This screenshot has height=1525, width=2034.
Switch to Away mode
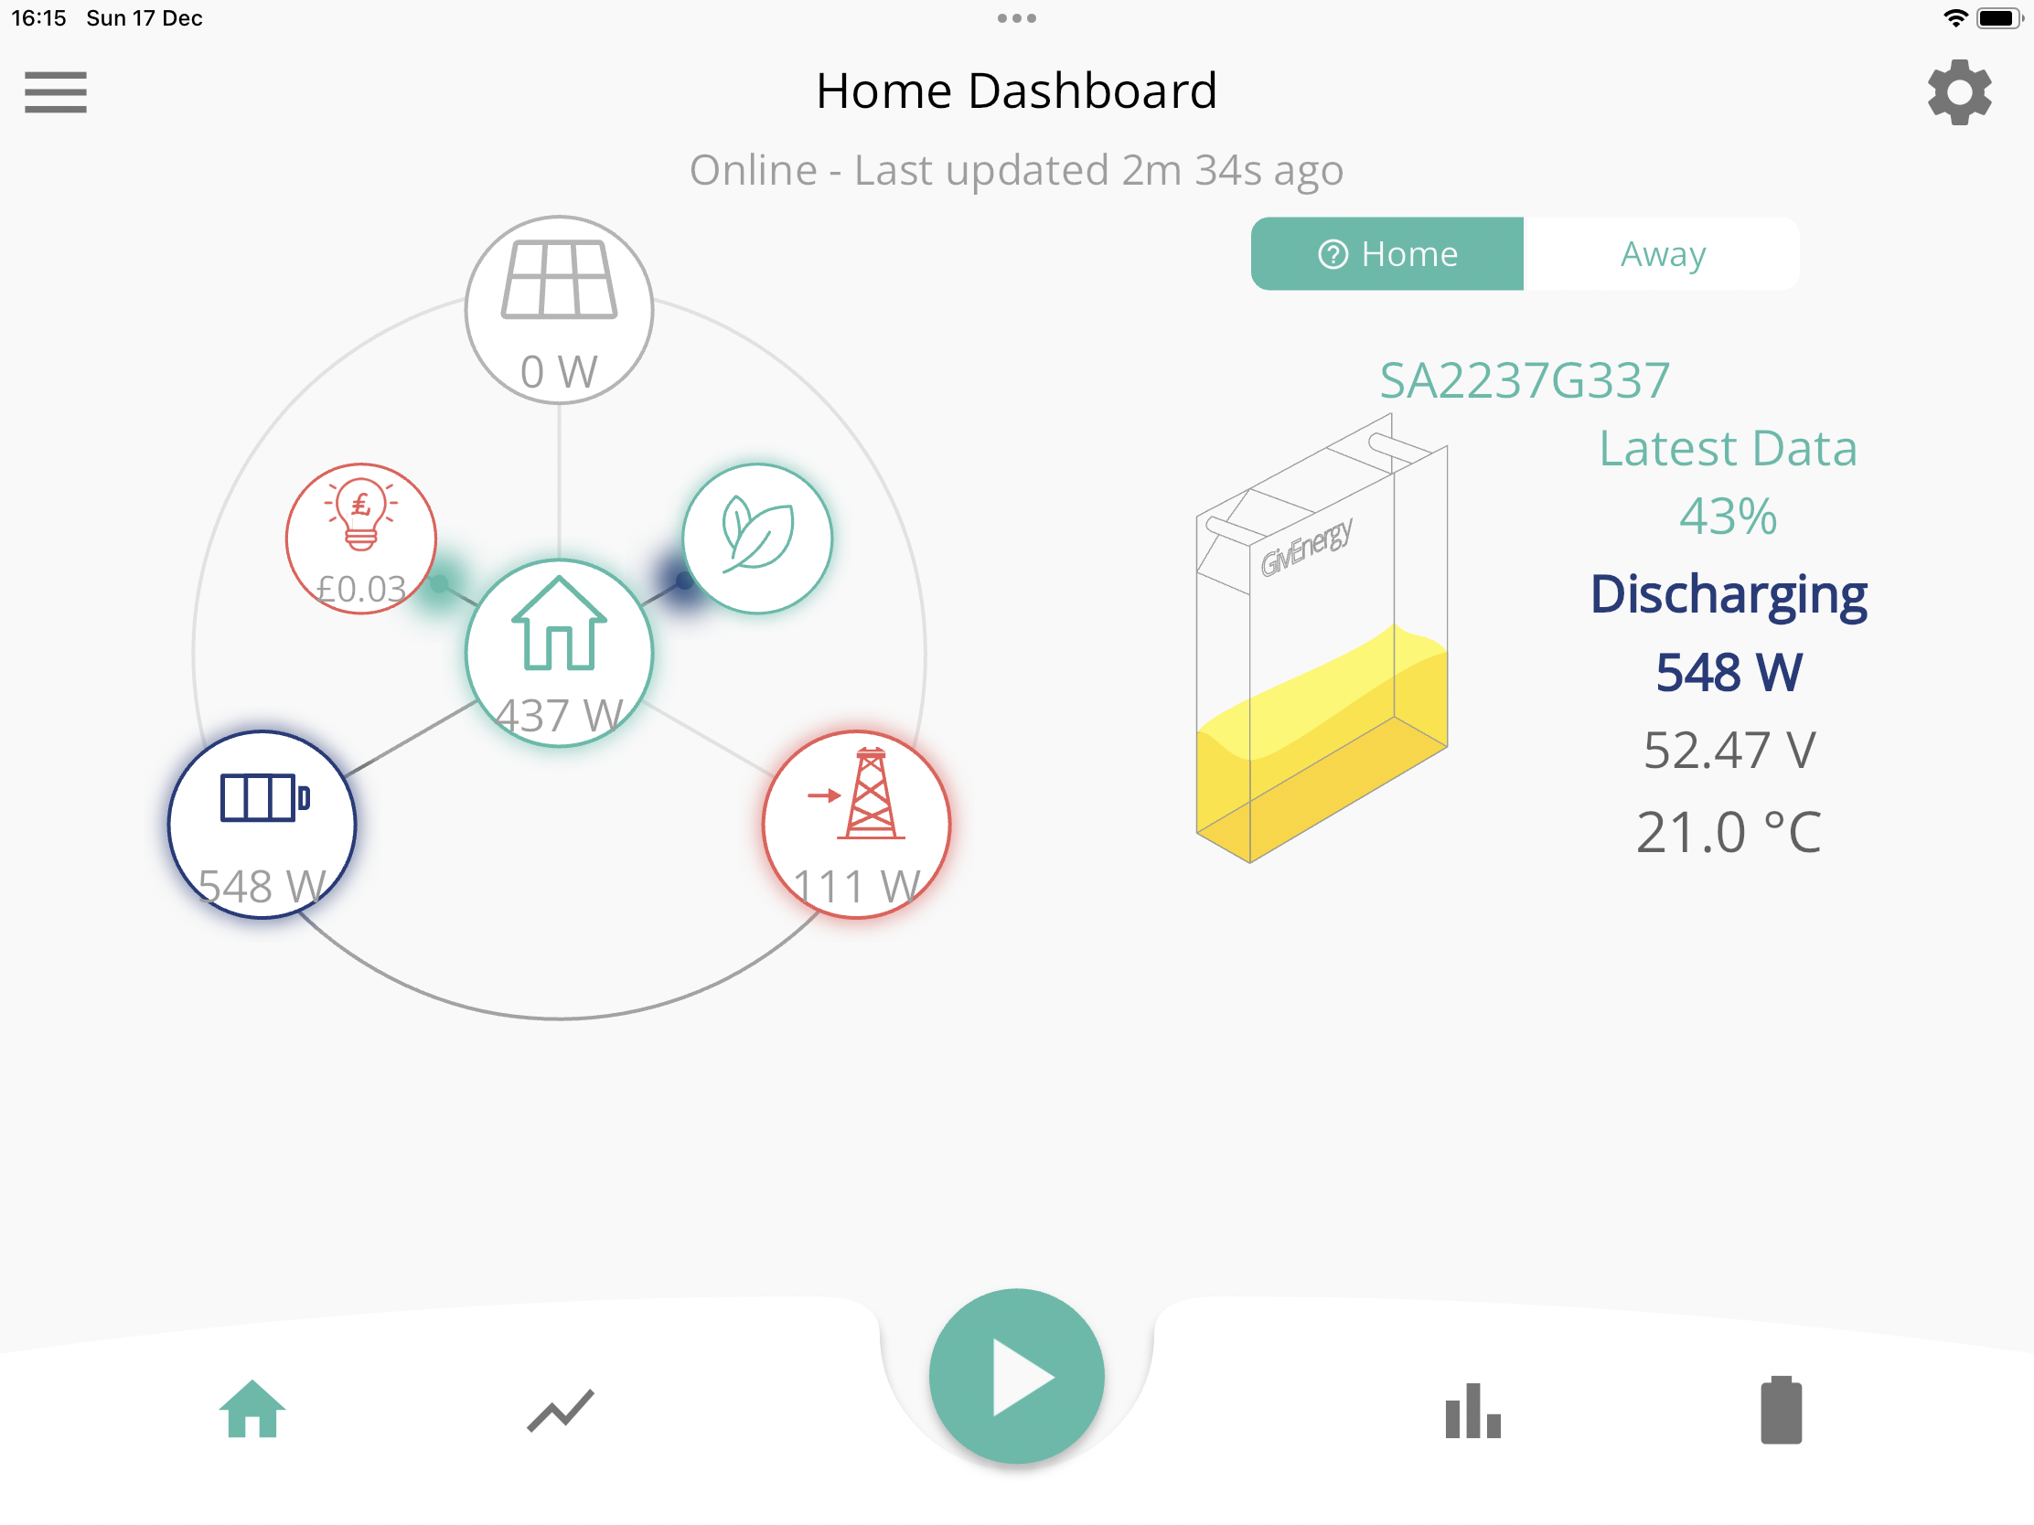[1662, 253]
